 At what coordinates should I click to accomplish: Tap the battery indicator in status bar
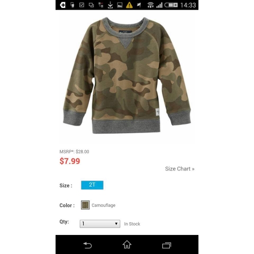click(x=171, y=5)
